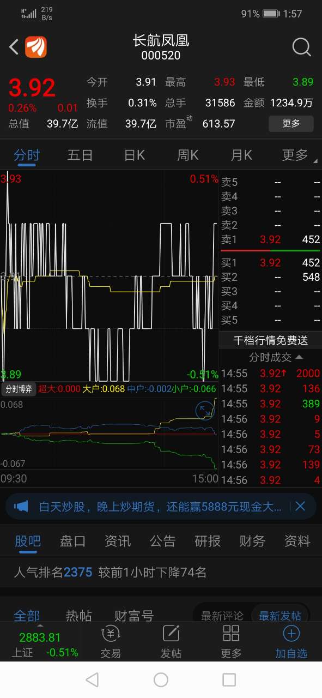Tap the 千档行情免费送 link
Image resolution: width=322 pixels, height=698 pixels.
click(270, 340)
